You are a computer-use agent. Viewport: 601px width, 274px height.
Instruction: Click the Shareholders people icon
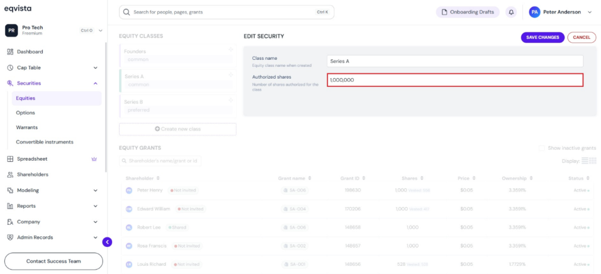11,174
